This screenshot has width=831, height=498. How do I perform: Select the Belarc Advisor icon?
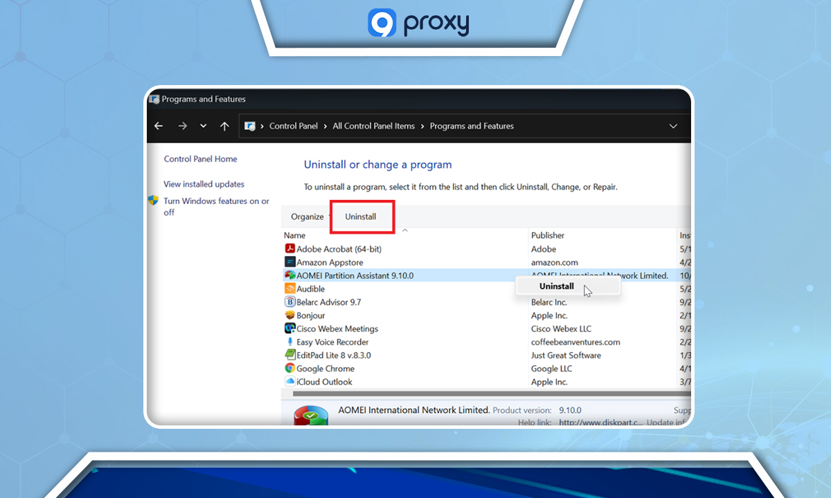coord(289,302)
